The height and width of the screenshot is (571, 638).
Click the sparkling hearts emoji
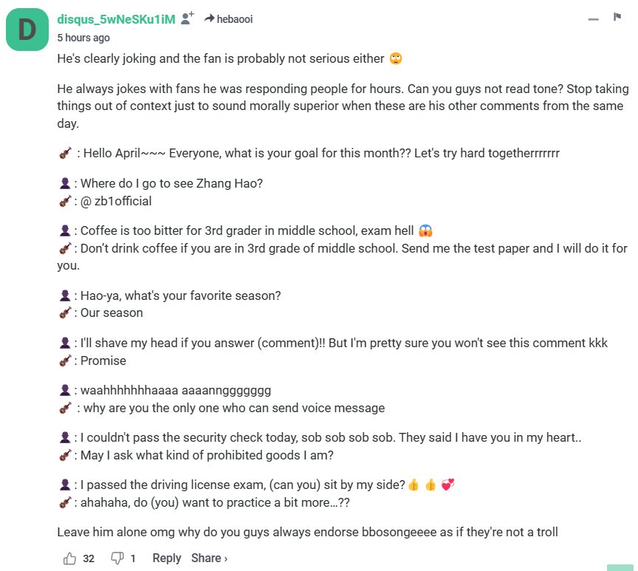(x=447, y=485)
